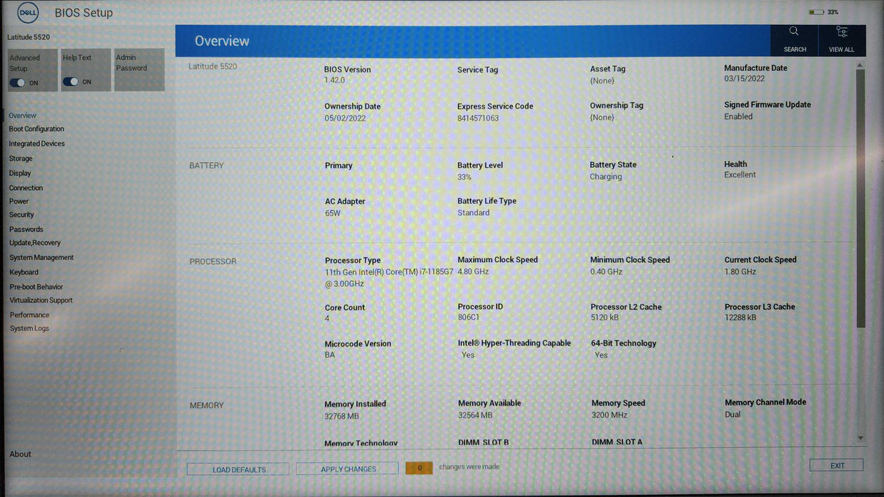The width and height of the screenshot is (884, 497).
Task: Open Update,Recovery section
Action: tap(35, 244)
